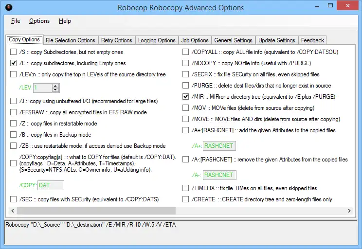The width and height of the screenshot is (362, 249).
Task: Increase the /LEV value with up arrow
Action: tap(55, 86)
